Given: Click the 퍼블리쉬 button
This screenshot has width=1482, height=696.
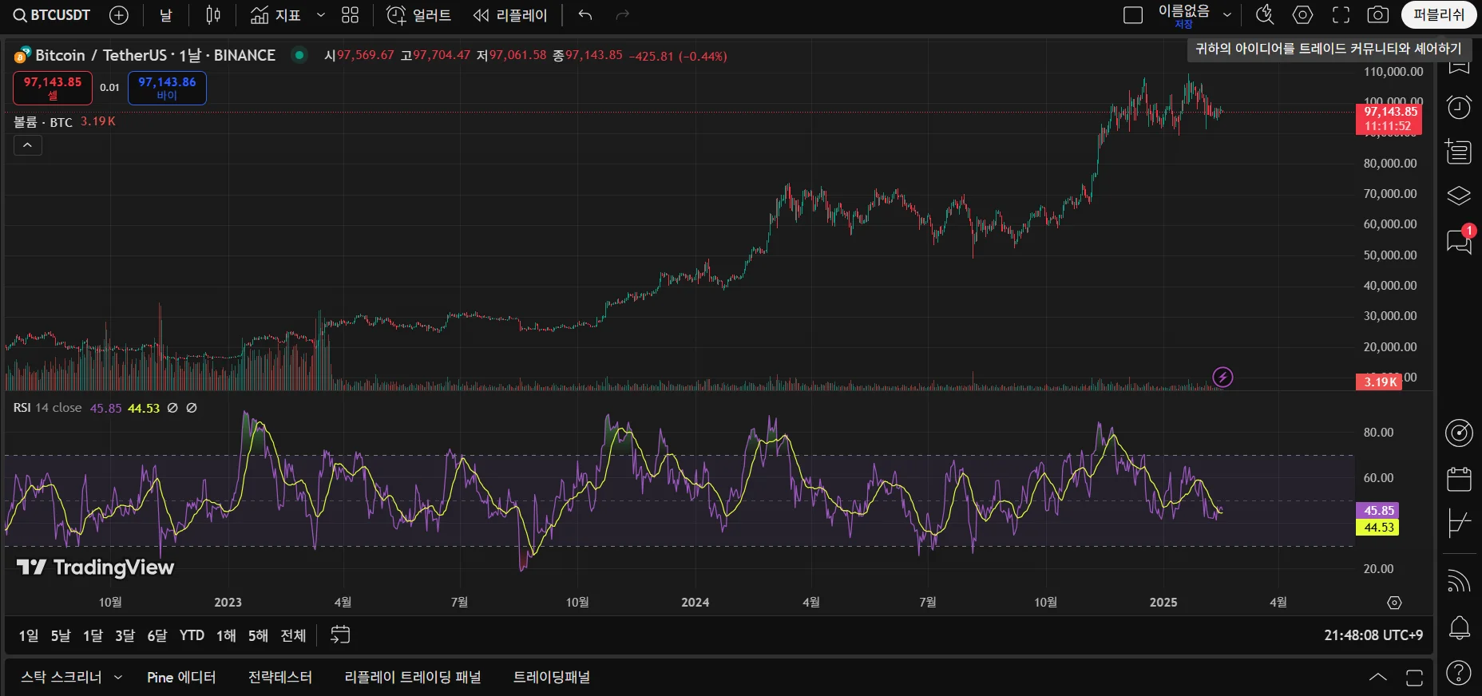Looking at the screenshot, I should (x=1438, y=15).
